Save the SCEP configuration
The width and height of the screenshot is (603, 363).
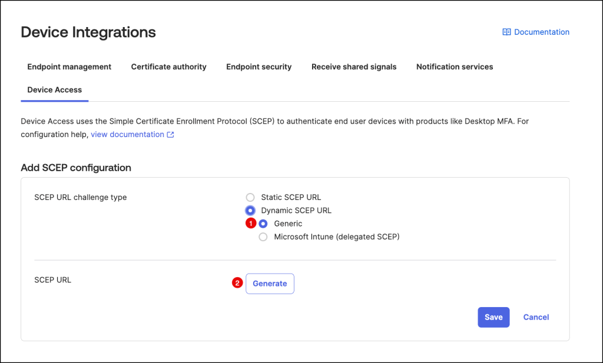[x=493, y=317]
